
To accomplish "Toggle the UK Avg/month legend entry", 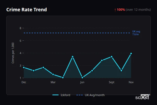I will point(91,95).
